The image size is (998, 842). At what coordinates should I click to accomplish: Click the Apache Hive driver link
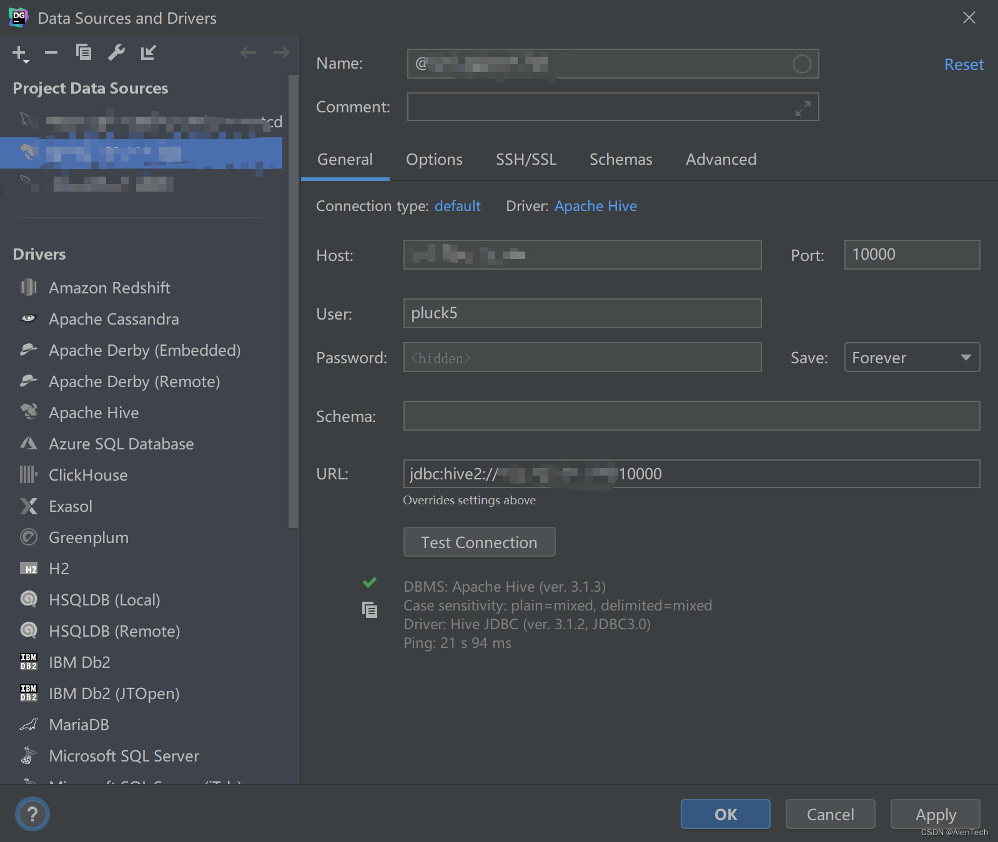click(x=596, y=206)
